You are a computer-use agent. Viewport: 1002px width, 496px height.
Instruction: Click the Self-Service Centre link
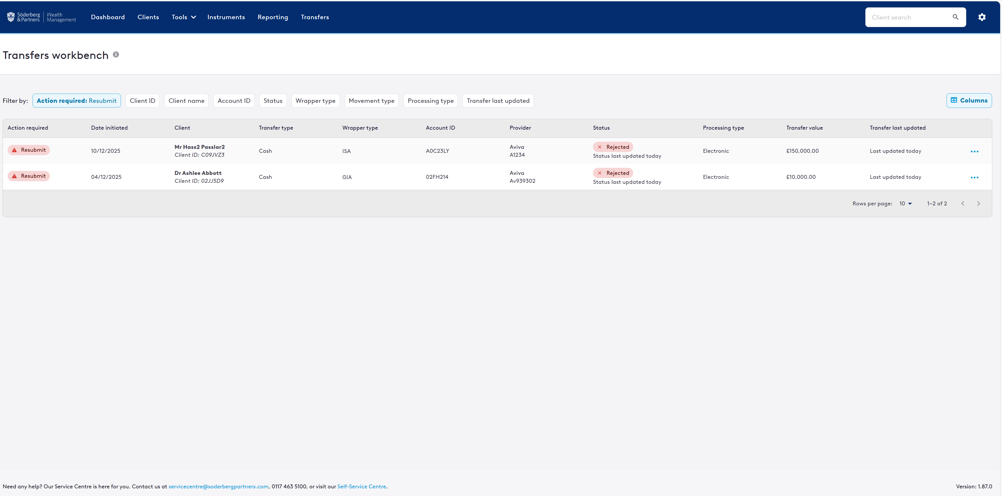[x=361, y=486]
